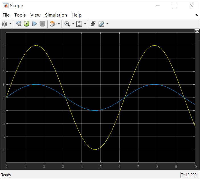This screenshot has height=179, width=200.
Task: Expand the Measurements dropdown arrow
Action: click(x=107, y=24)
